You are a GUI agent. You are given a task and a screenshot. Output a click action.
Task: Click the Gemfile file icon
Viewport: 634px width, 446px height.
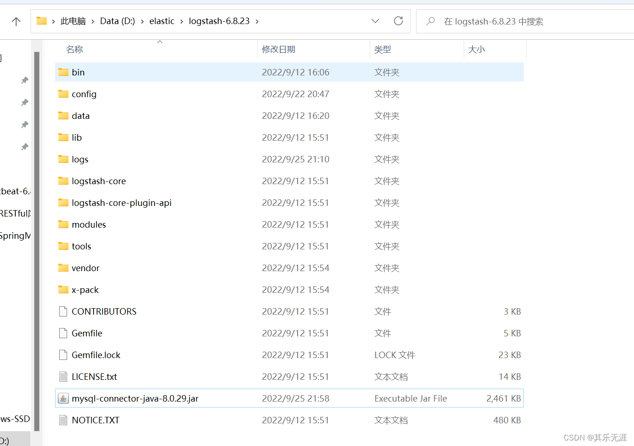[63, 333]
